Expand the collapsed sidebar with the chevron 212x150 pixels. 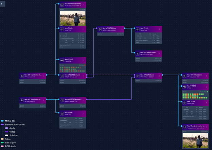(3, 3)
